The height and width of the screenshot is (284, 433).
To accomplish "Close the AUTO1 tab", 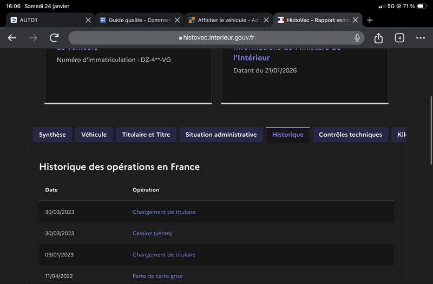I will pyautogui.click(x=88, y=20).
